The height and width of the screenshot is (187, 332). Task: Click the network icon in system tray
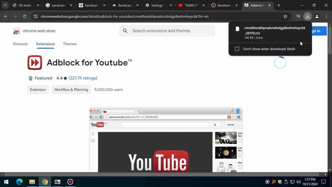[x=292, y=182]
